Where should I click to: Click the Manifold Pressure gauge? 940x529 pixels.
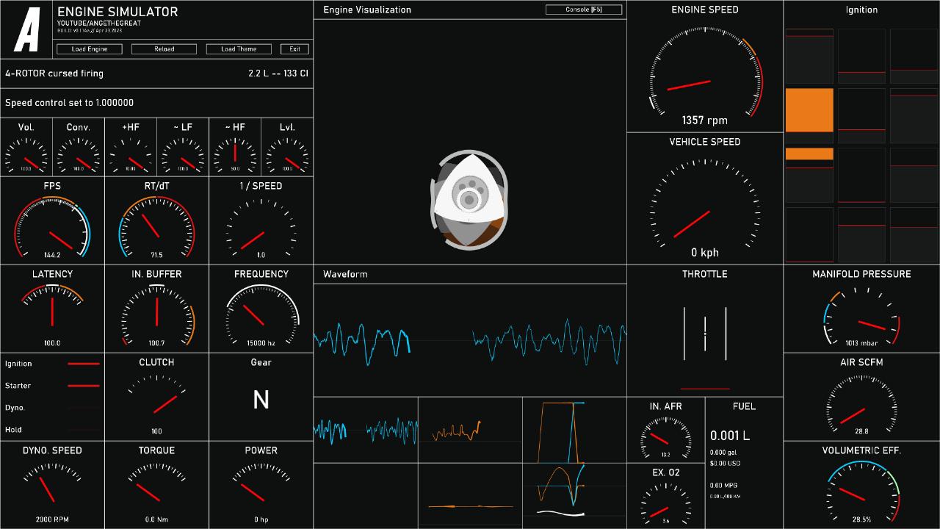click(861, 317)
